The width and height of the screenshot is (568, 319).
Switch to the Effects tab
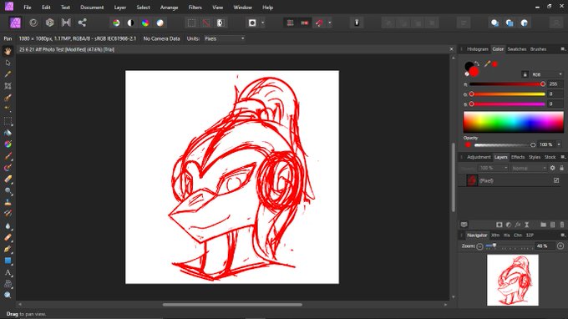coord(518,157)
